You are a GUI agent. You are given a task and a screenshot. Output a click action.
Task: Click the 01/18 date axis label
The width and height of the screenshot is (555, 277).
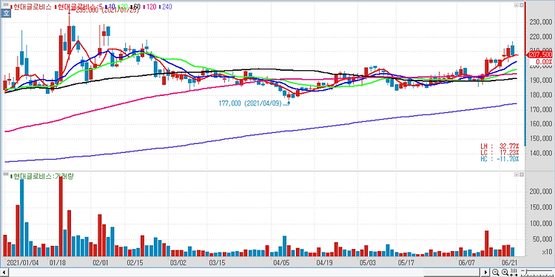point(58,263)
